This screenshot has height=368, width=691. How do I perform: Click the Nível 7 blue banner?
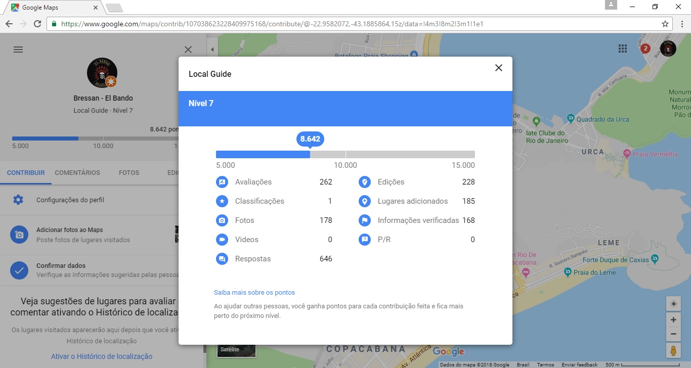[345, 109]
